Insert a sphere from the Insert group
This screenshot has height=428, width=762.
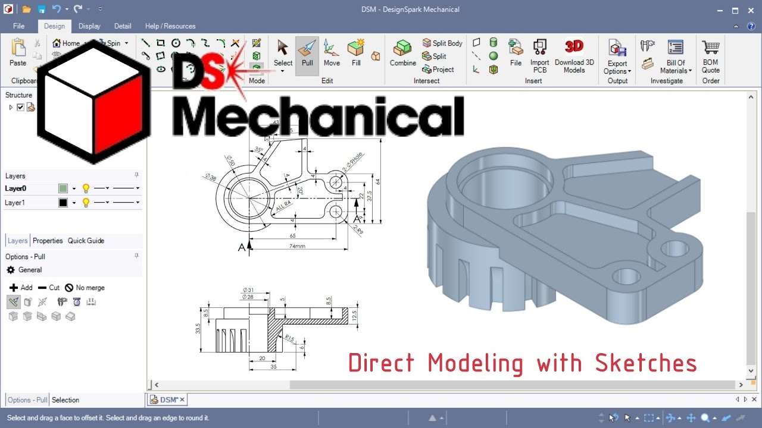click(494, 56)
